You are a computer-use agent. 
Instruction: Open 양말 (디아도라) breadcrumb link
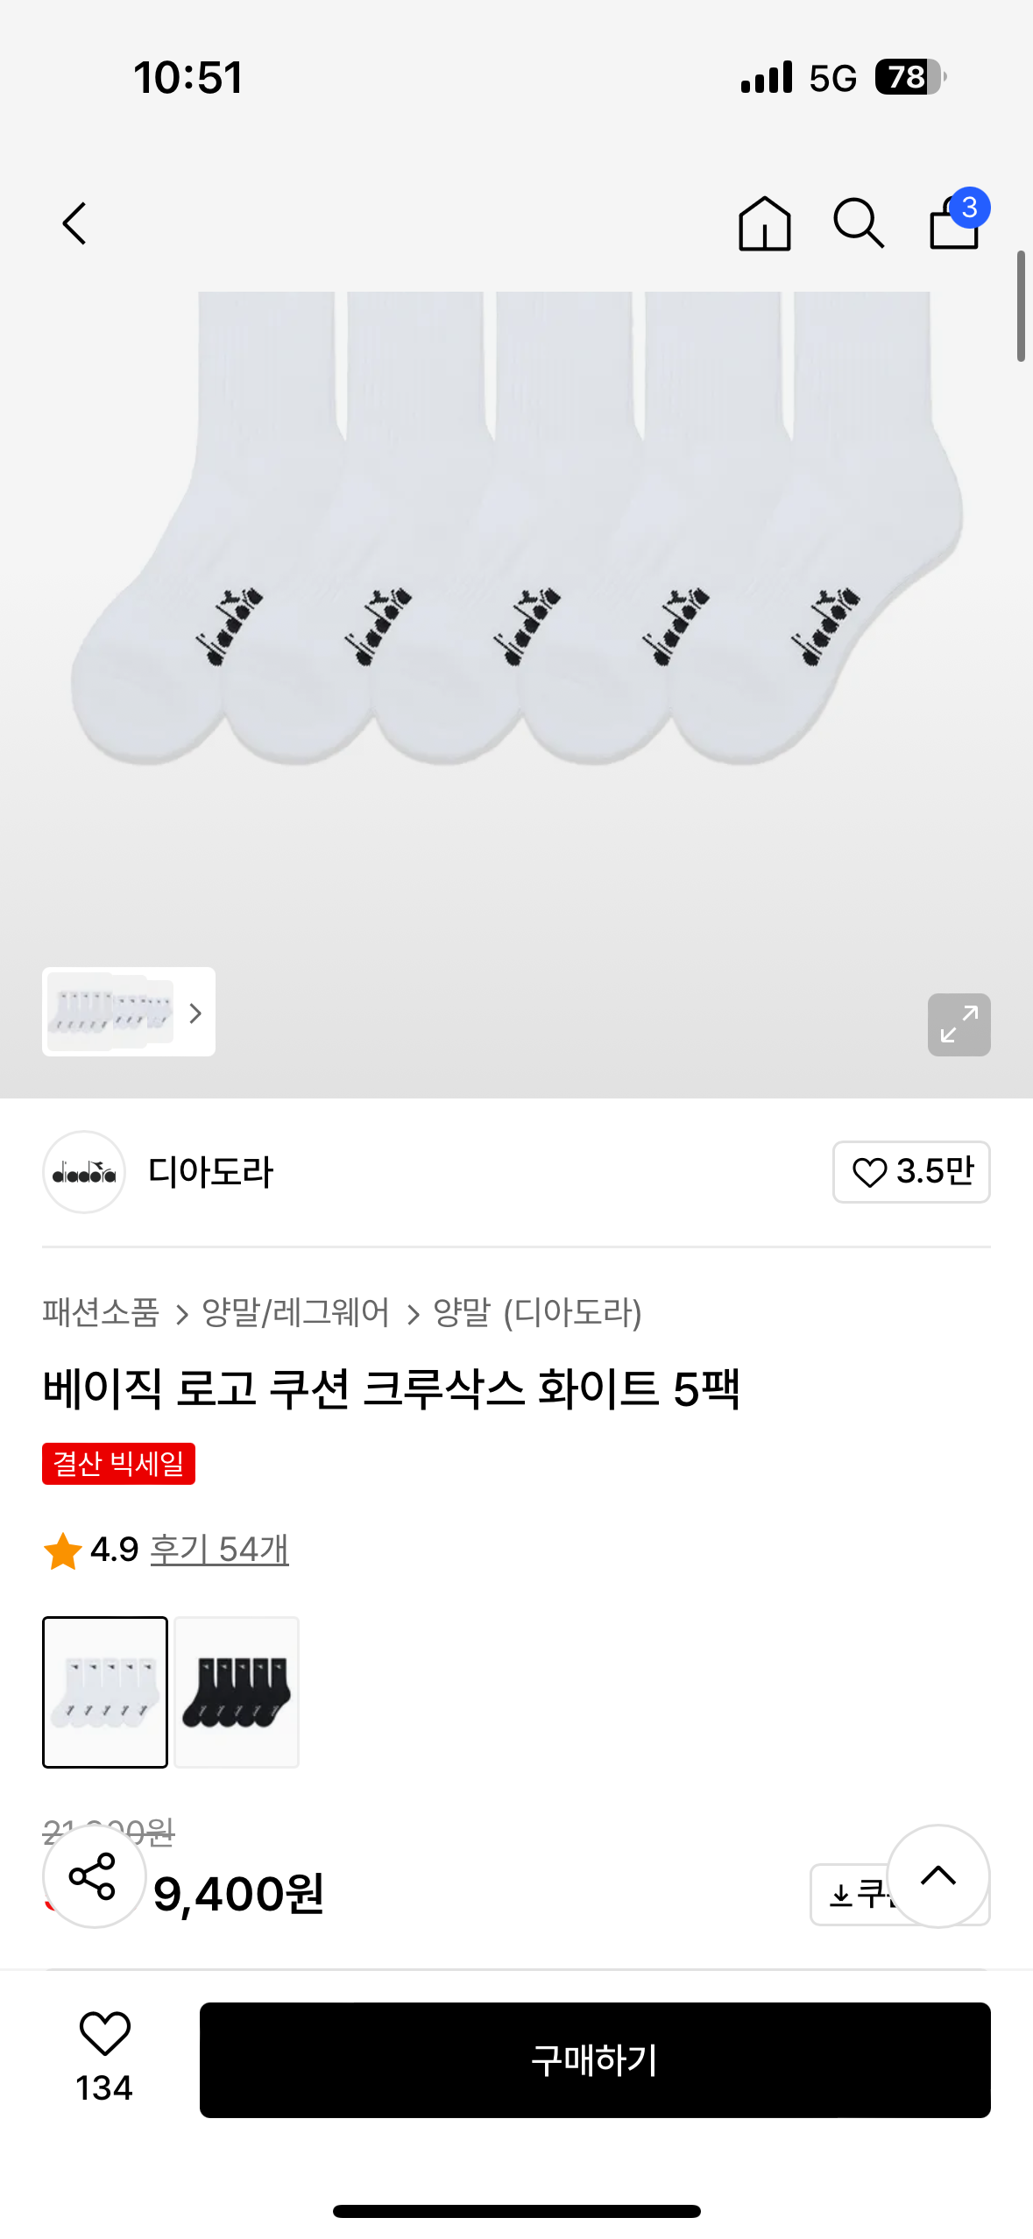(537, 1312)
